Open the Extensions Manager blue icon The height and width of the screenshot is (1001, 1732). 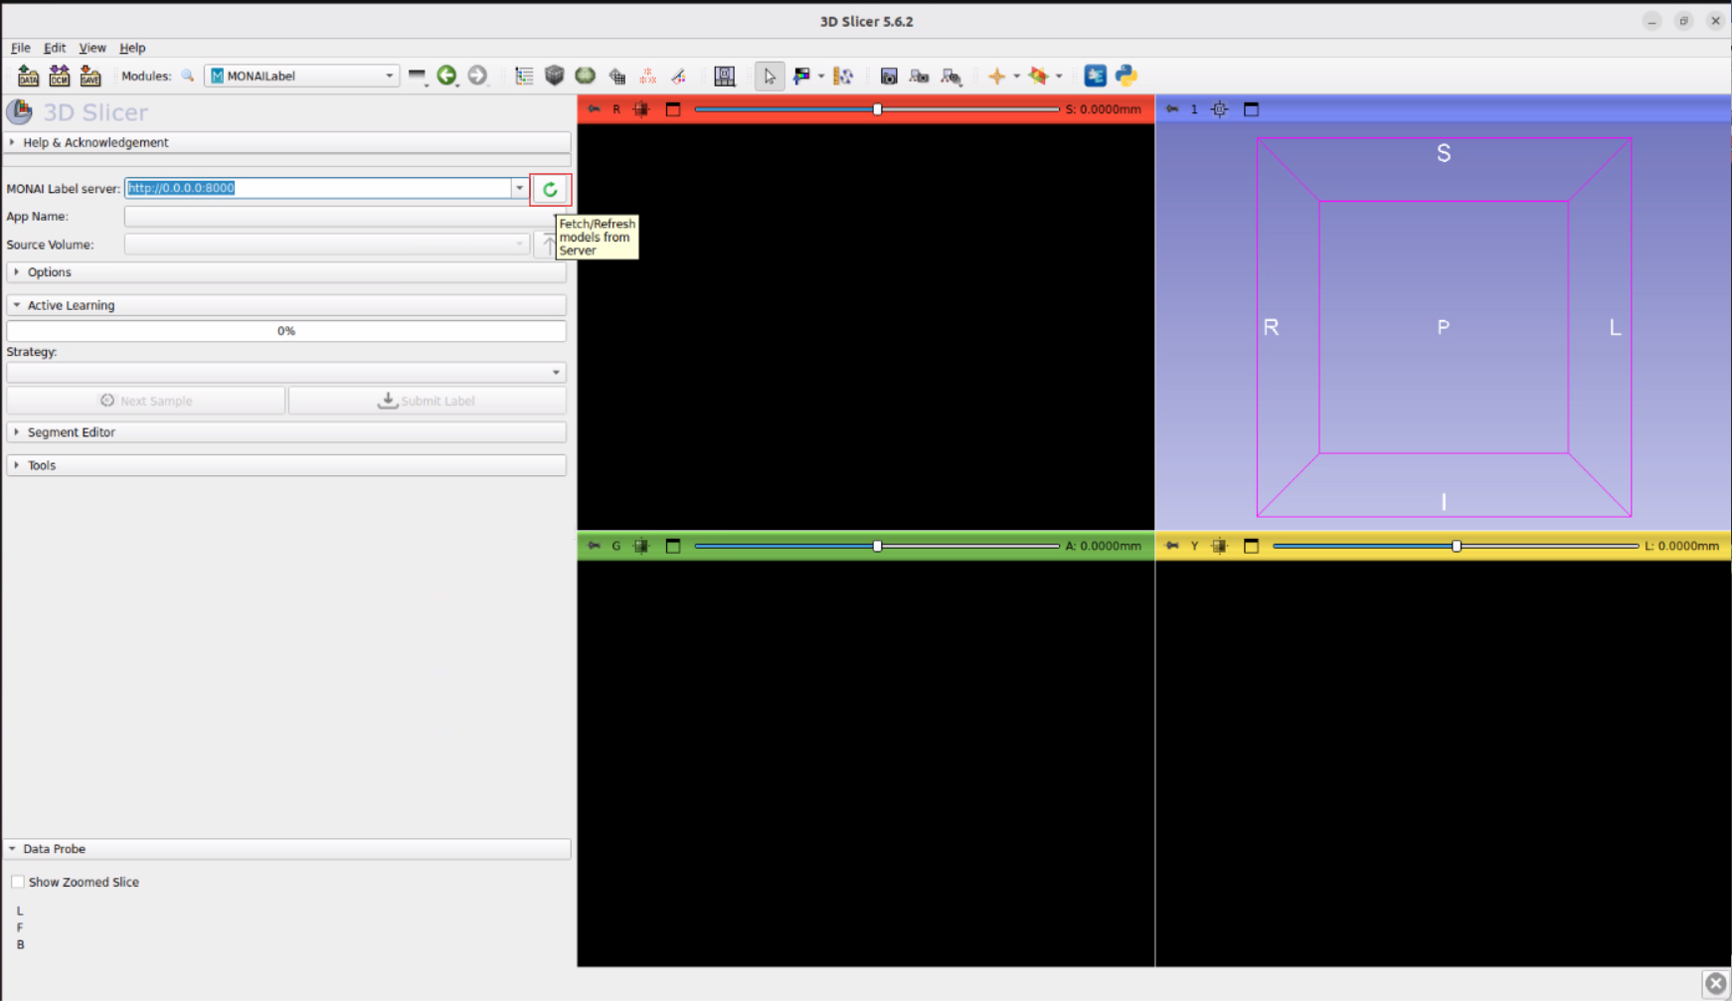pos(1095,76)
